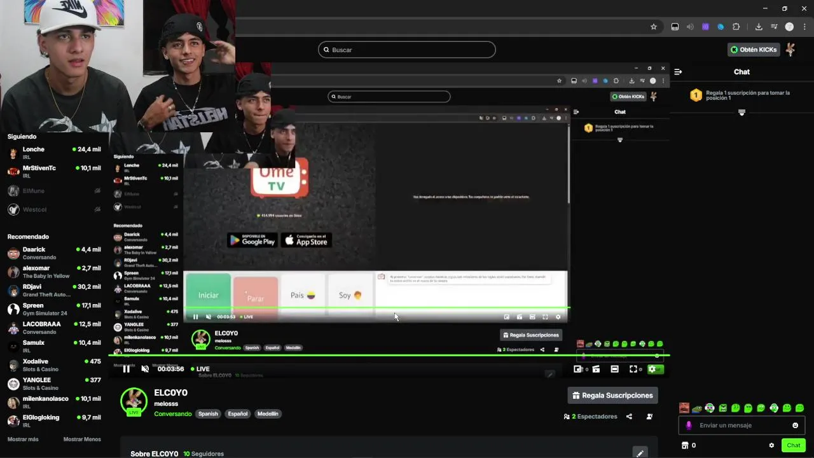Open Xodalive recommended channel
This screenshot has height=458, width=814.
pos(54,365)
